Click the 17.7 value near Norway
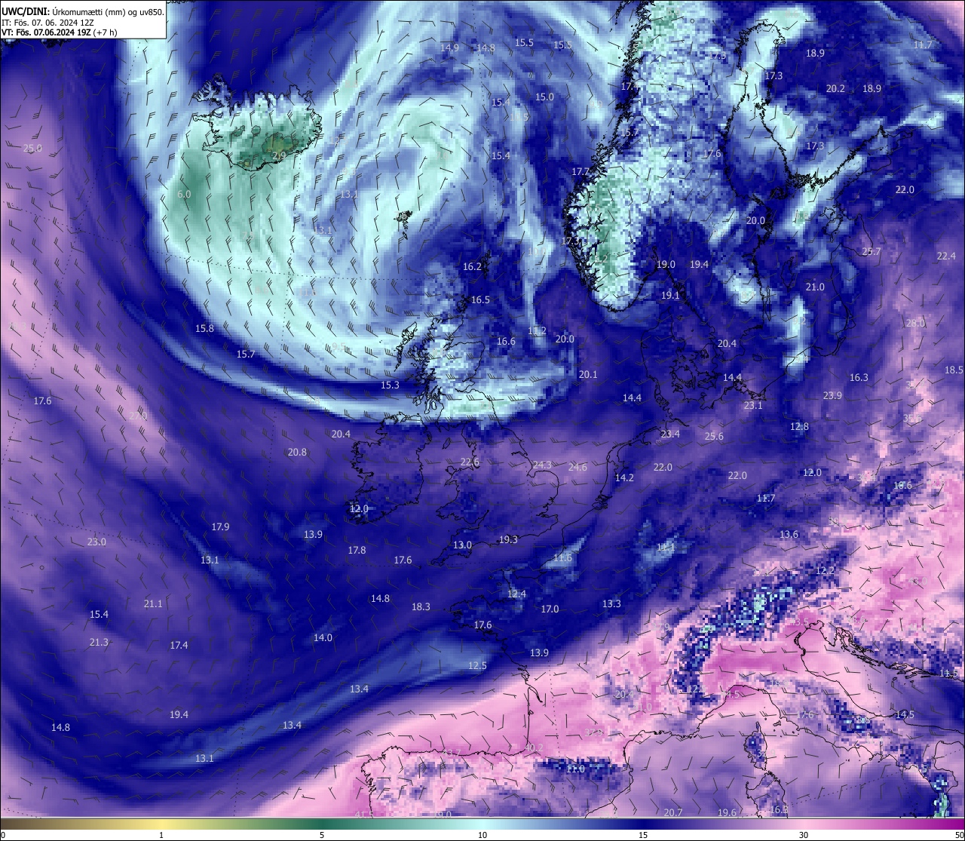 point(580,171)
